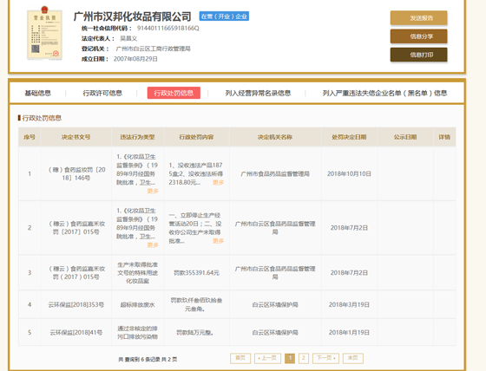This screenshot has width=486, height=371.
Task: Click the 共查询到6条记录 summary text
Action: click(x=148, y=359)
